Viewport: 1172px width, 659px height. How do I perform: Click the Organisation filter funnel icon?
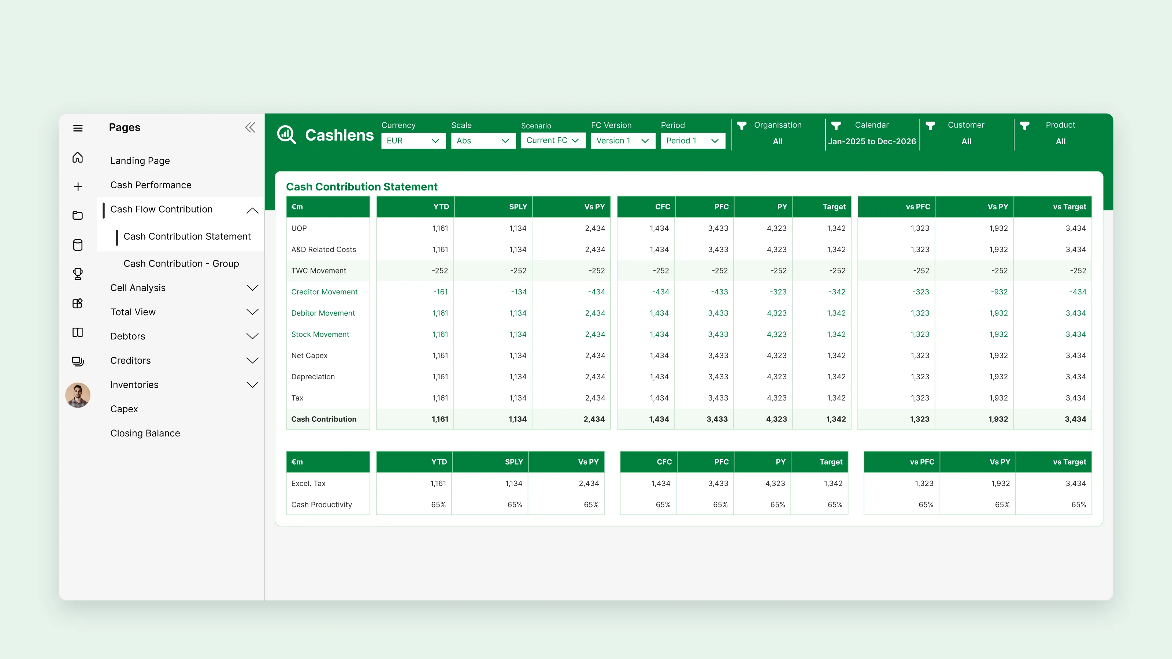click(742, 126)
